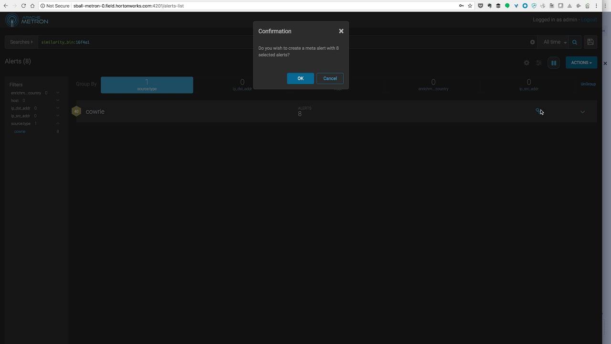
Task: Cancel the meta alert confirmation
Action: pyautogui.click(x=330, y=78)
